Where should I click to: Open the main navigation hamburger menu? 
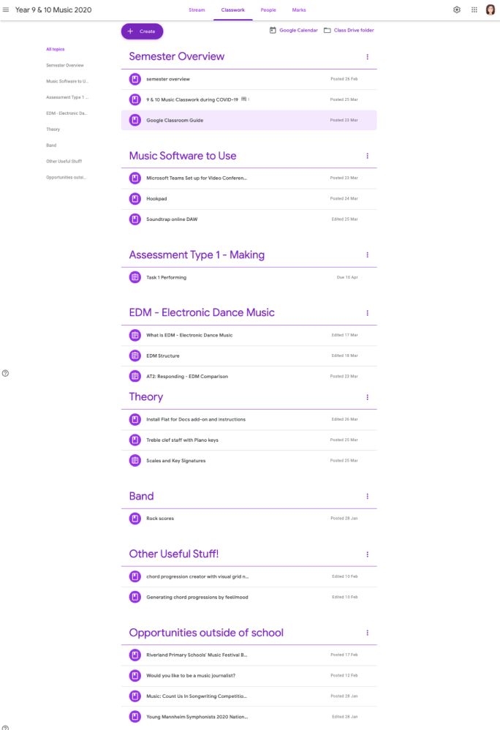click(6, 10)
